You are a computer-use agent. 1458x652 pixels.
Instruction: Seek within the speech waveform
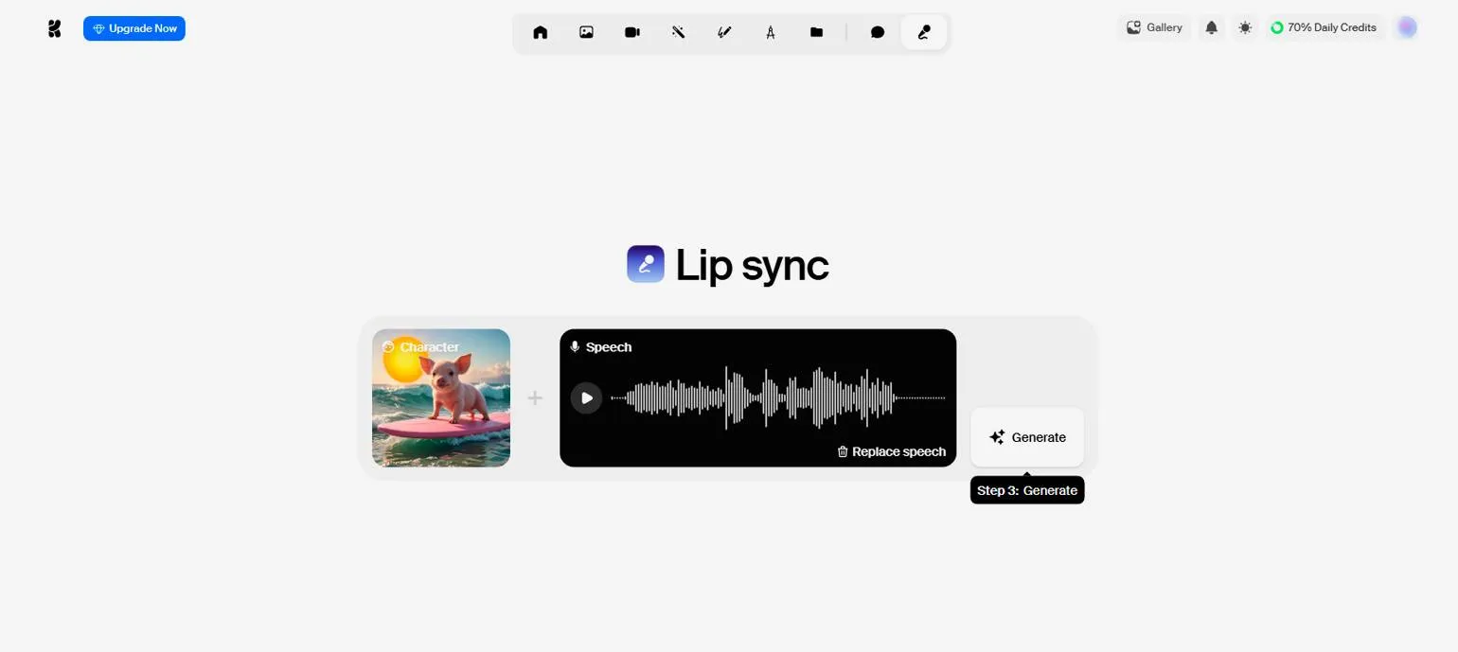(x=776, y=397)
